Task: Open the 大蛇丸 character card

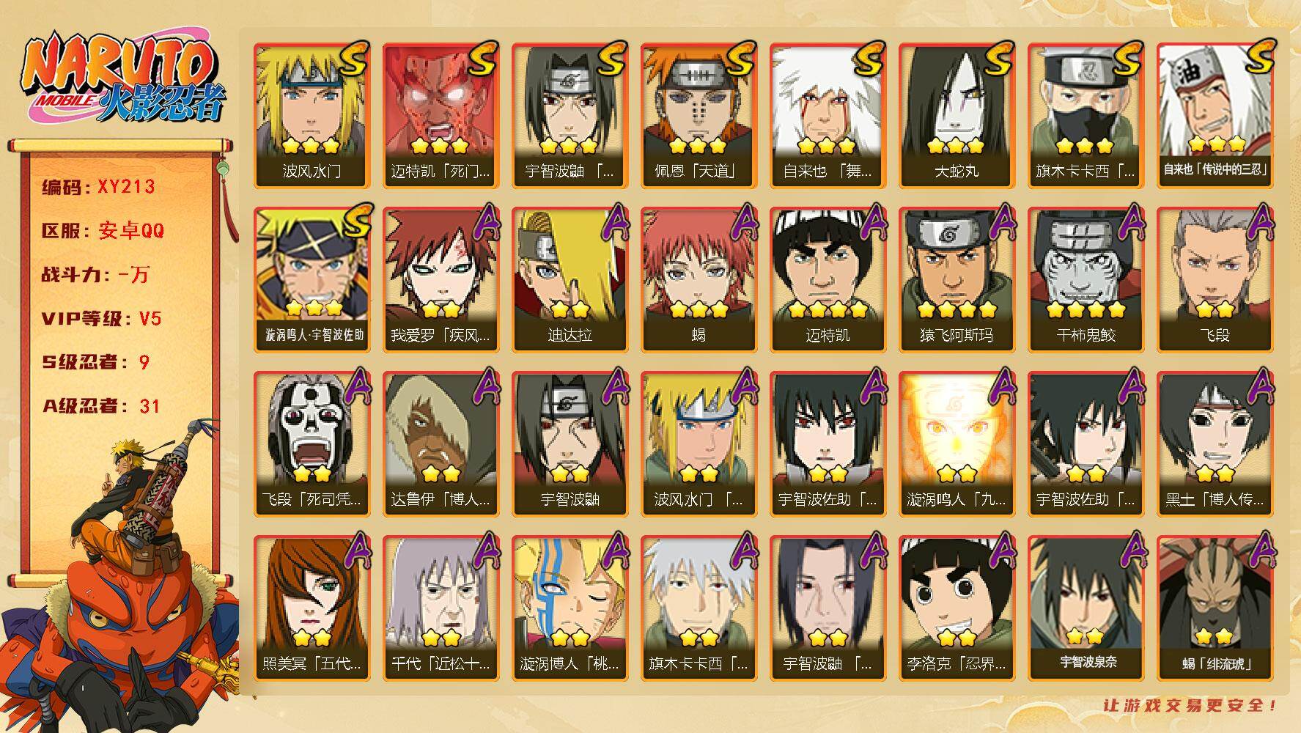Action: (957, 115)
